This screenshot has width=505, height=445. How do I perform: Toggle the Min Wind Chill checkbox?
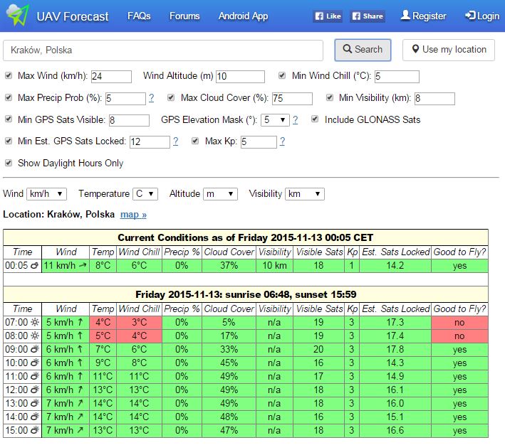tap(282, 75)
